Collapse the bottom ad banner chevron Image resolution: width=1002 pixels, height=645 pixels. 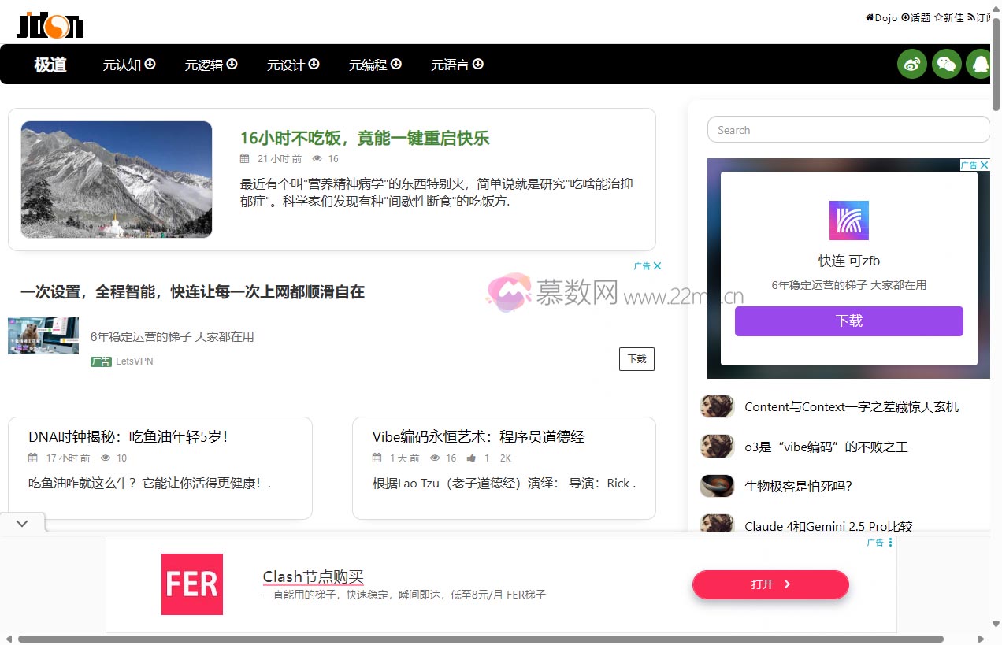22,523
